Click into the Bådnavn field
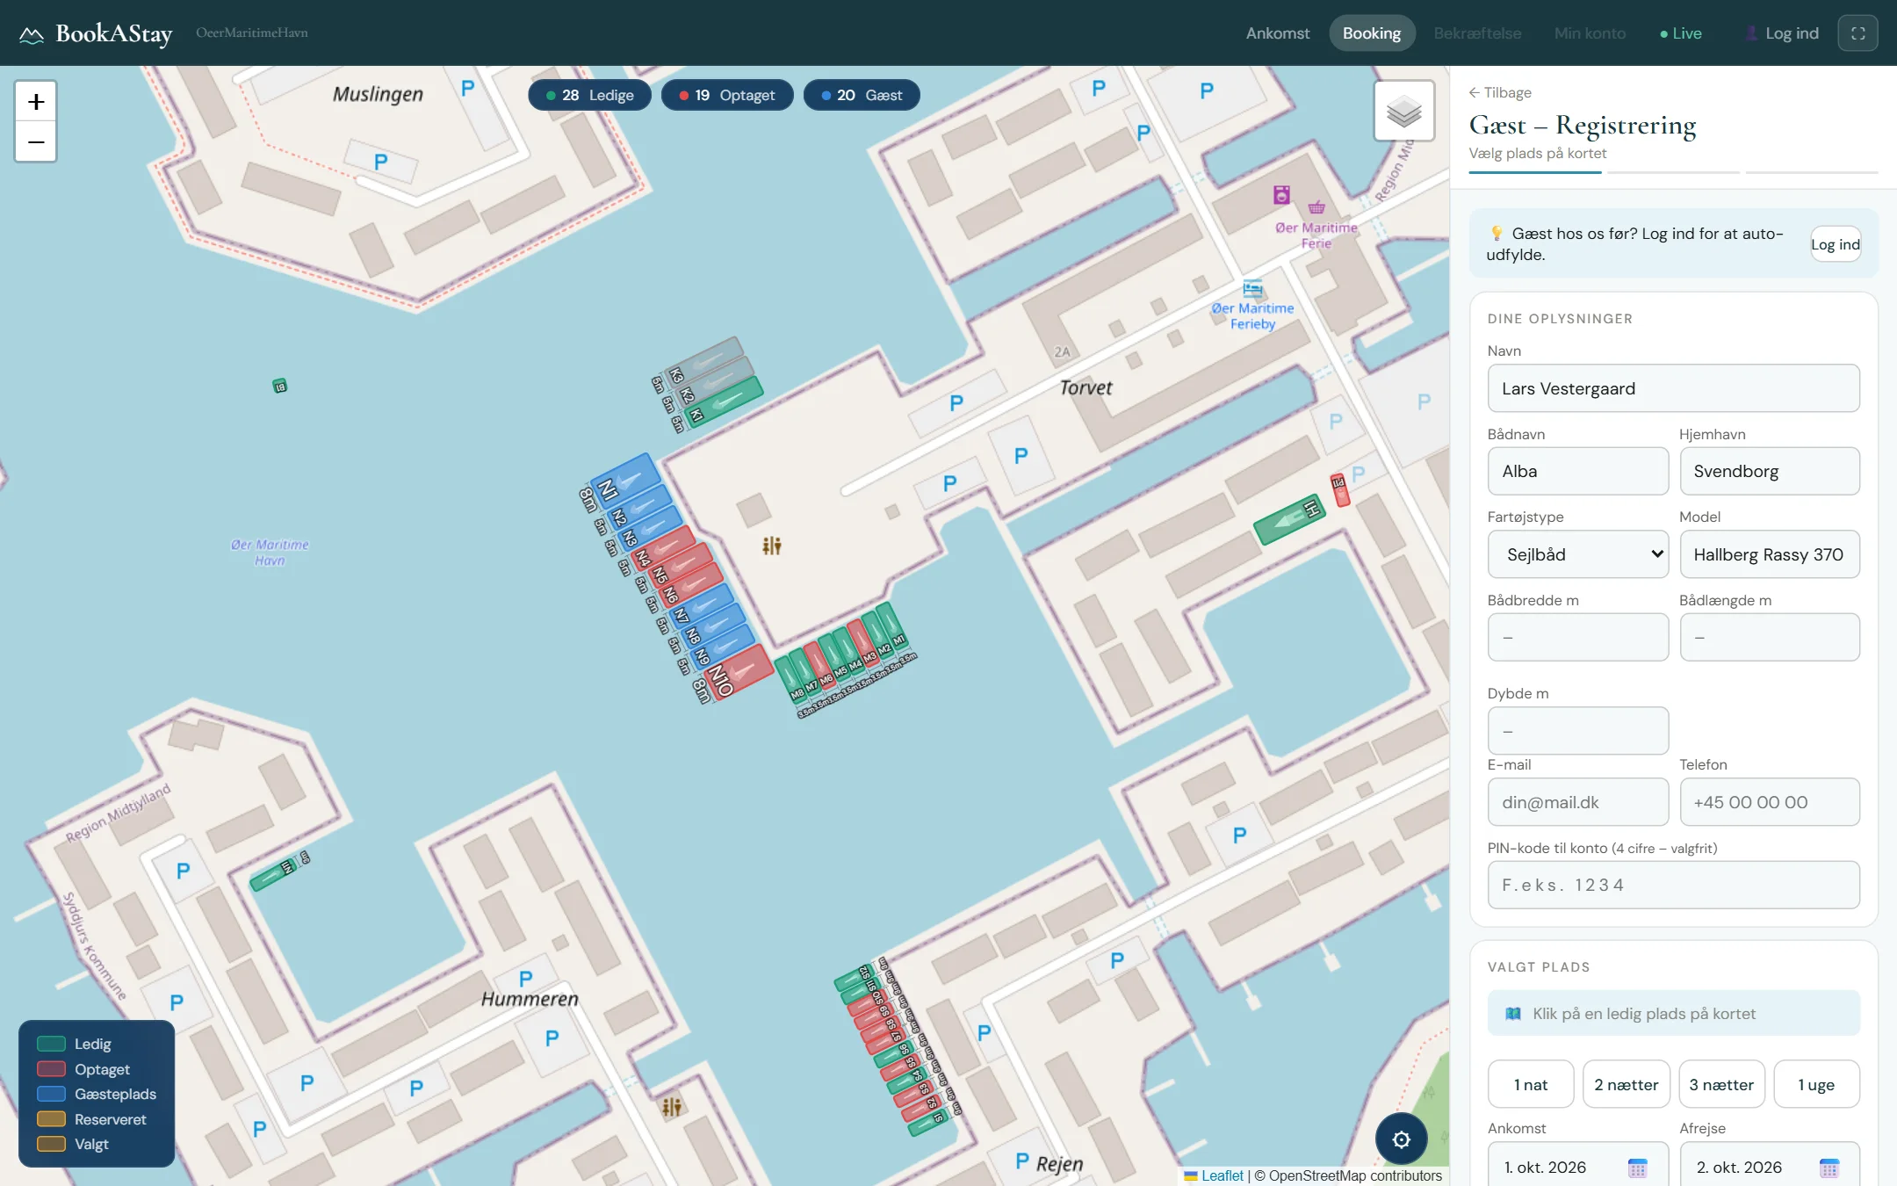This screenshot has width=1897, height=1186. coord(1578,471)
